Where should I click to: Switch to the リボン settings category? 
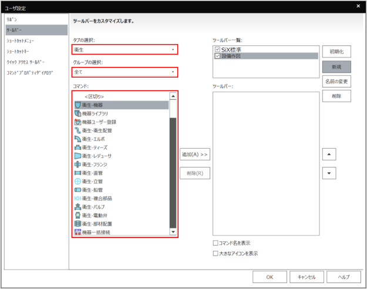12,19
